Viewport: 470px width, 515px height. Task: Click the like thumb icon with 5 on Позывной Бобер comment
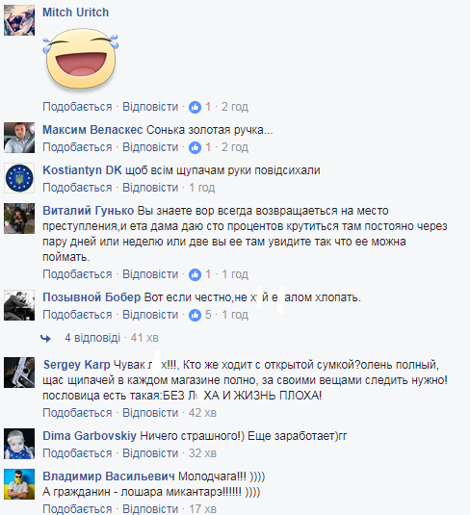click(195, 315)
